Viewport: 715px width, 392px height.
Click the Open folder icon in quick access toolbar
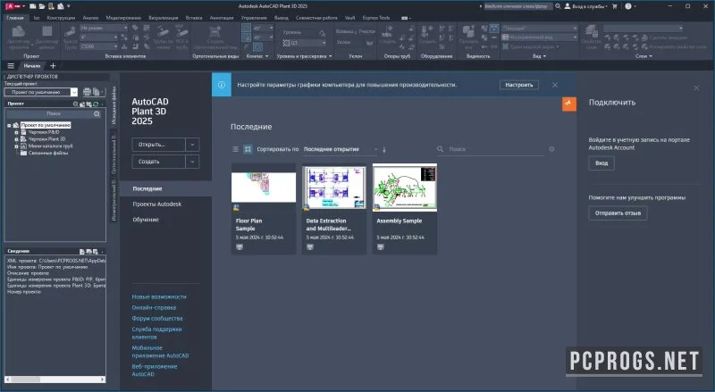tap(41, 6)
